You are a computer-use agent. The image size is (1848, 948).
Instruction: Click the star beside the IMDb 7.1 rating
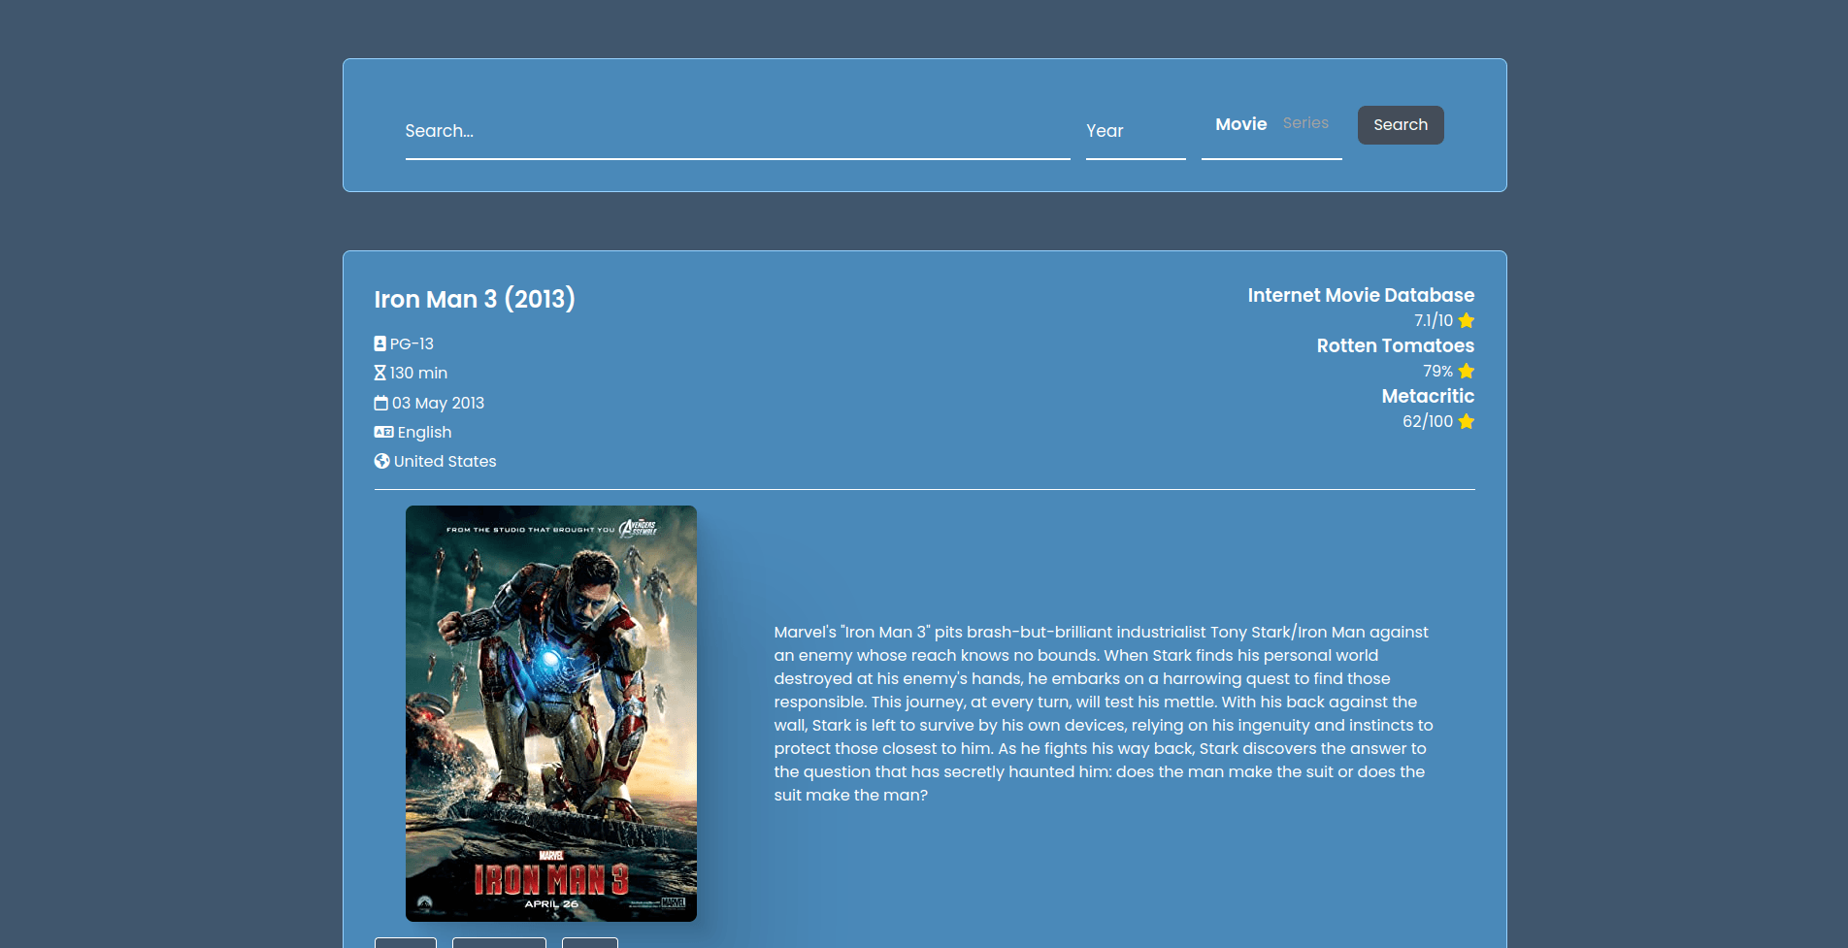[x=1466, y=320]
